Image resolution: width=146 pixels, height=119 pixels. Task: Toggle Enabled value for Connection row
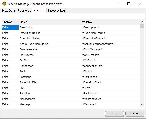[x=10, y=66]
